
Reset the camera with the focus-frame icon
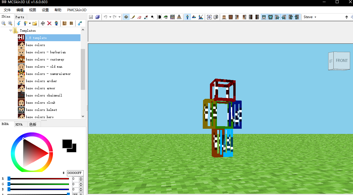pyautogui.click(x=209, y=17)
